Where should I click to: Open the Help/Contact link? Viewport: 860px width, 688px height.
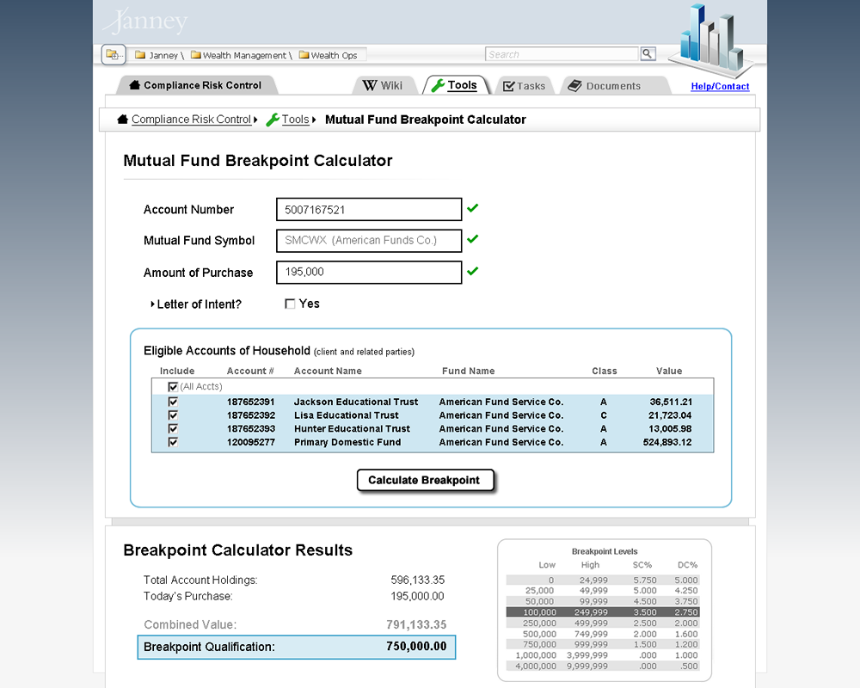coord(720,87)
